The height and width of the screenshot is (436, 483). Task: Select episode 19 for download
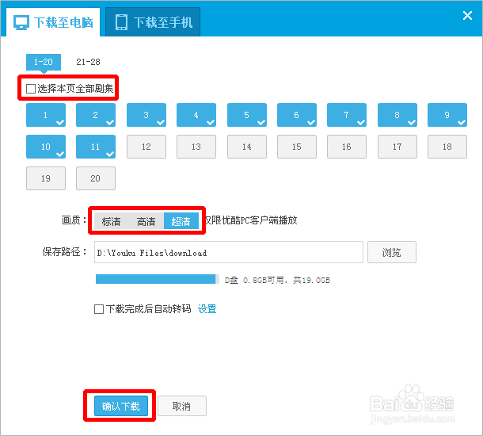(x=46, y=178)
